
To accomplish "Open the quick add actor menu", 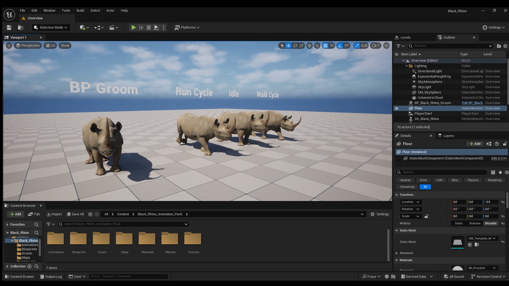I will coord(84,27).
